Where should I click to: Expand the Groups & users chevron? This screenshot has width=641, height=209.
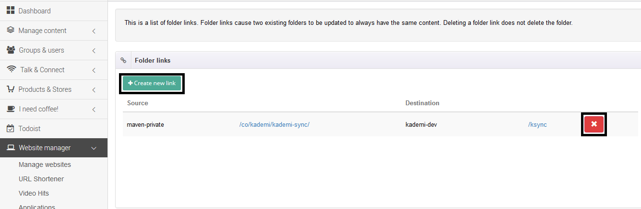(94, 50)
